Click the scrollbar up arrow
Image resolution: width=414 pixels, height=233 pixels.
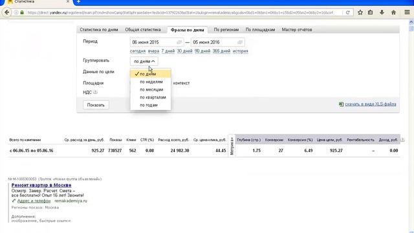411,22
